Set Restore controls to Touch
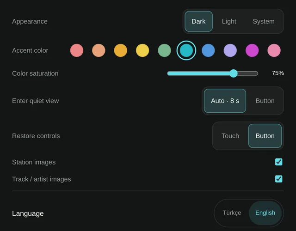The height and width of the screenshot is (231, 296). [230, 136]
